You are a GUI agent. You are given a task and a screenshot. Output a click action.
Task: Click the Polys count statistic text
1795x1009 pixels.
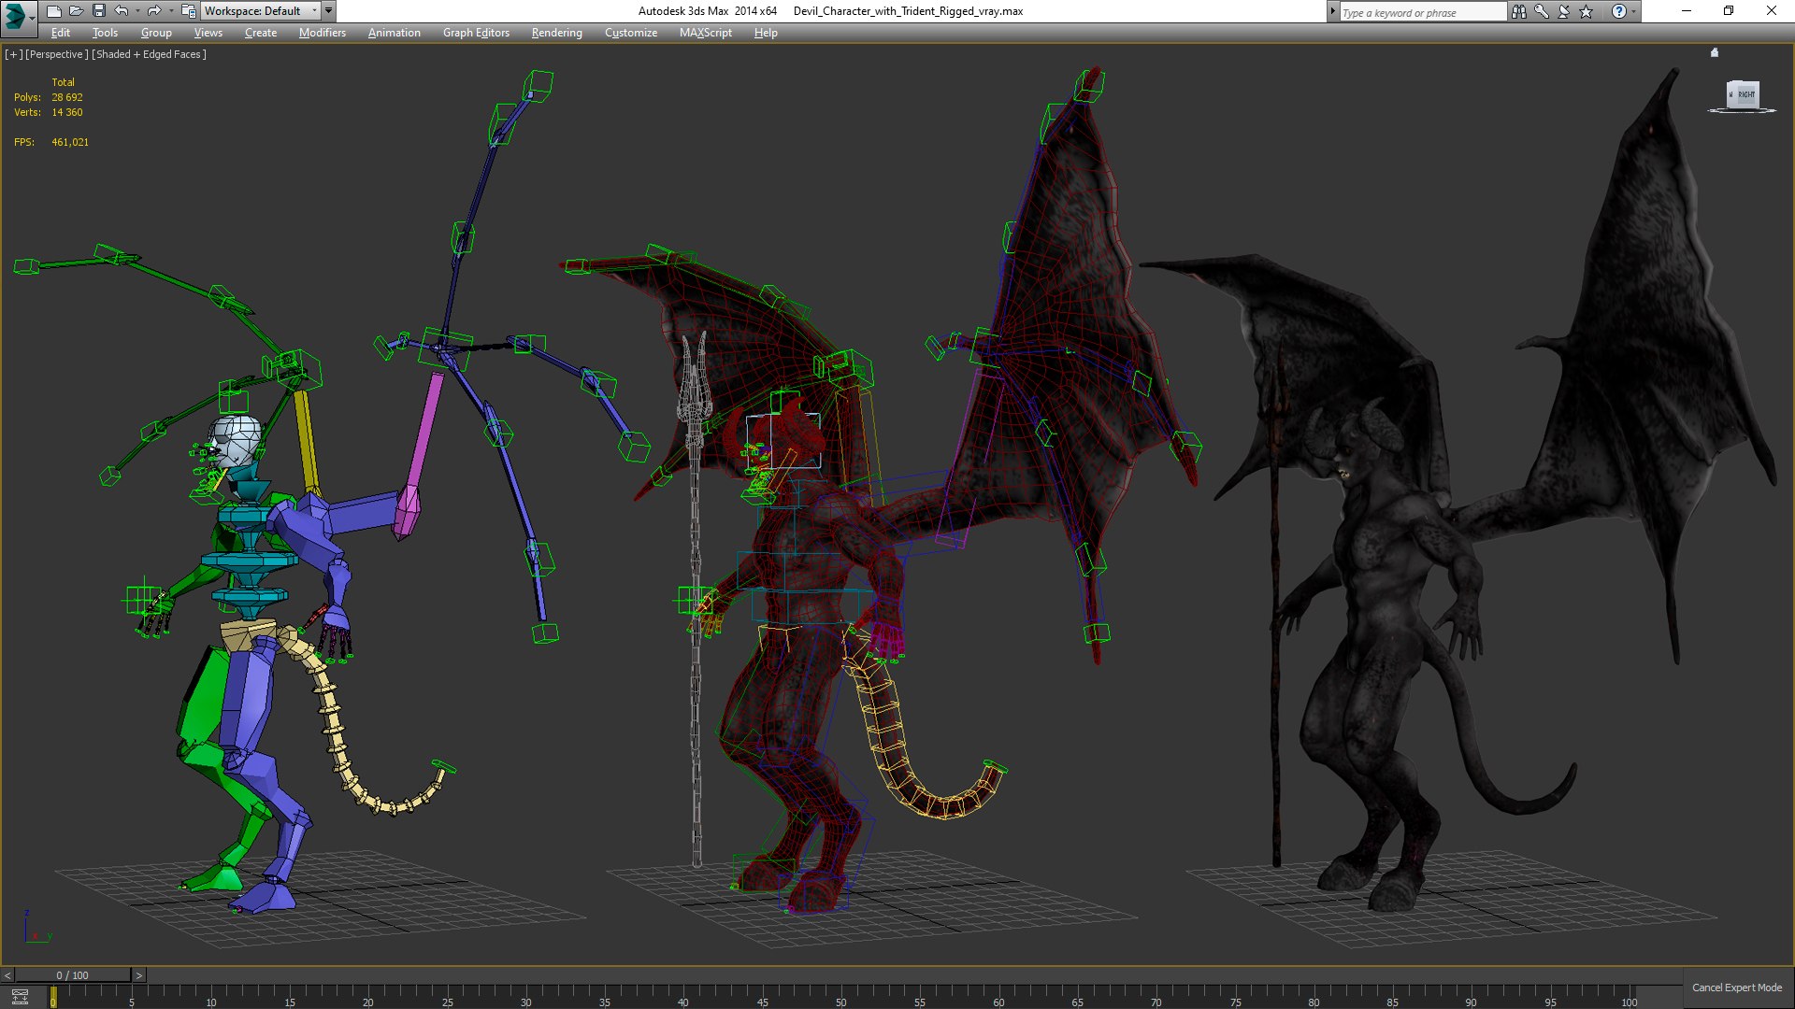(49, 97)
